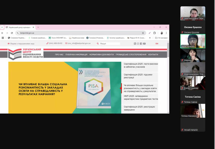Open the pen icon in Chrome toolbar
The width and height of the screenshot is (215, 149).
tap(150, 33)
